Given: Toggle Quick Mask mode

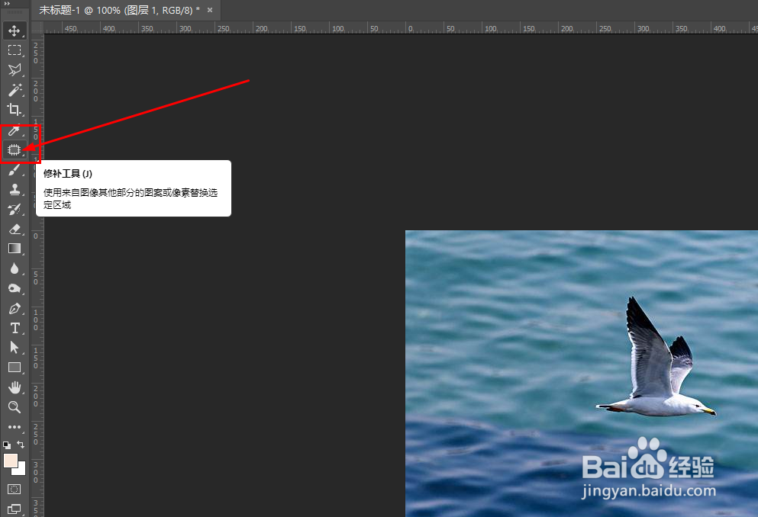Looking at the screenshot, I should click(15, 488).
